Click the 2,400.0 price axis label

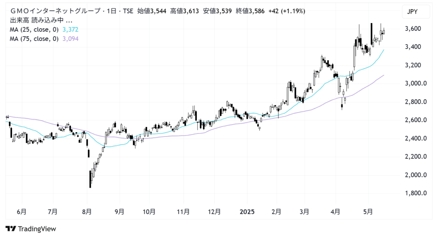(416, 138)
